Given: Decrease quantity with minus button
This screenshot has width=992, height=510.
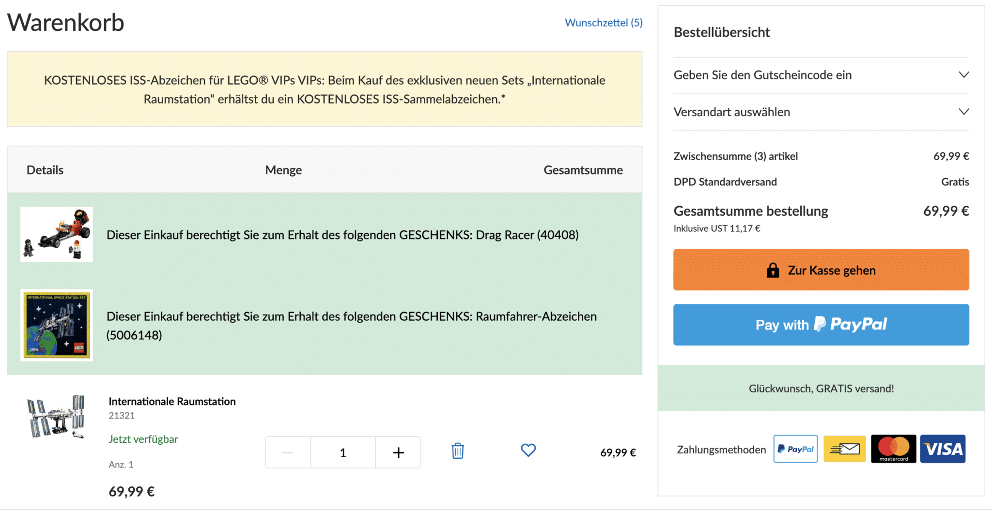Looking at the screenshot, I should coord(288,452).
